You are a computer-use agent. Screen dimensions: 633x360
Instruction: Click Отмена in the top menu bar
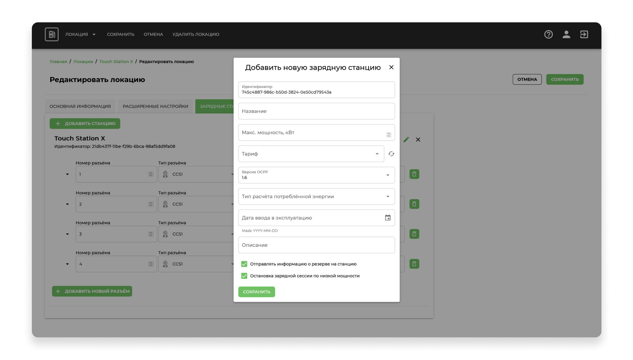[x=153, y=34]
